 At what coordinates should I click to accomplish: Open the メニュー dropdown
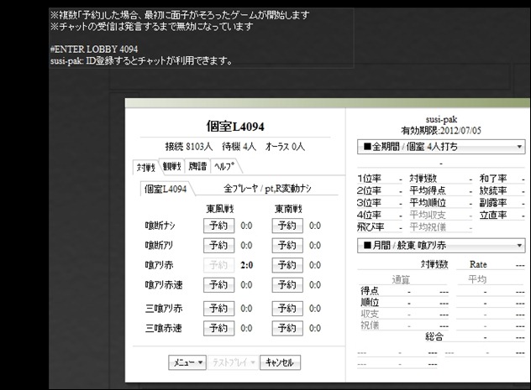187,362
